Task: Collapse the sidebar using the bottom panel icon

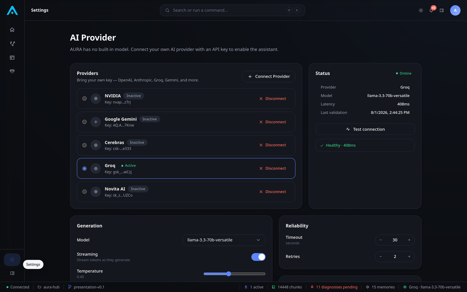Action: click(x=12, y=273)
